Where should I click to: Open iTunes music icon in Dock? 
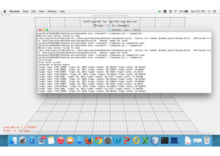pos(60,140)
